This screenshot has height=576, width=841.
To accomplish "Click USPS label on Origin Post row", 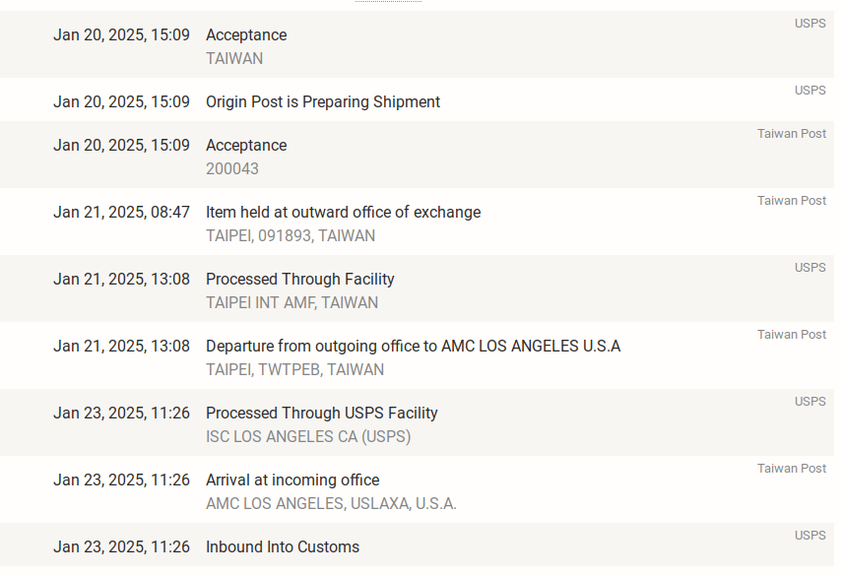I will pyautogui.click(x=809, y=91).
